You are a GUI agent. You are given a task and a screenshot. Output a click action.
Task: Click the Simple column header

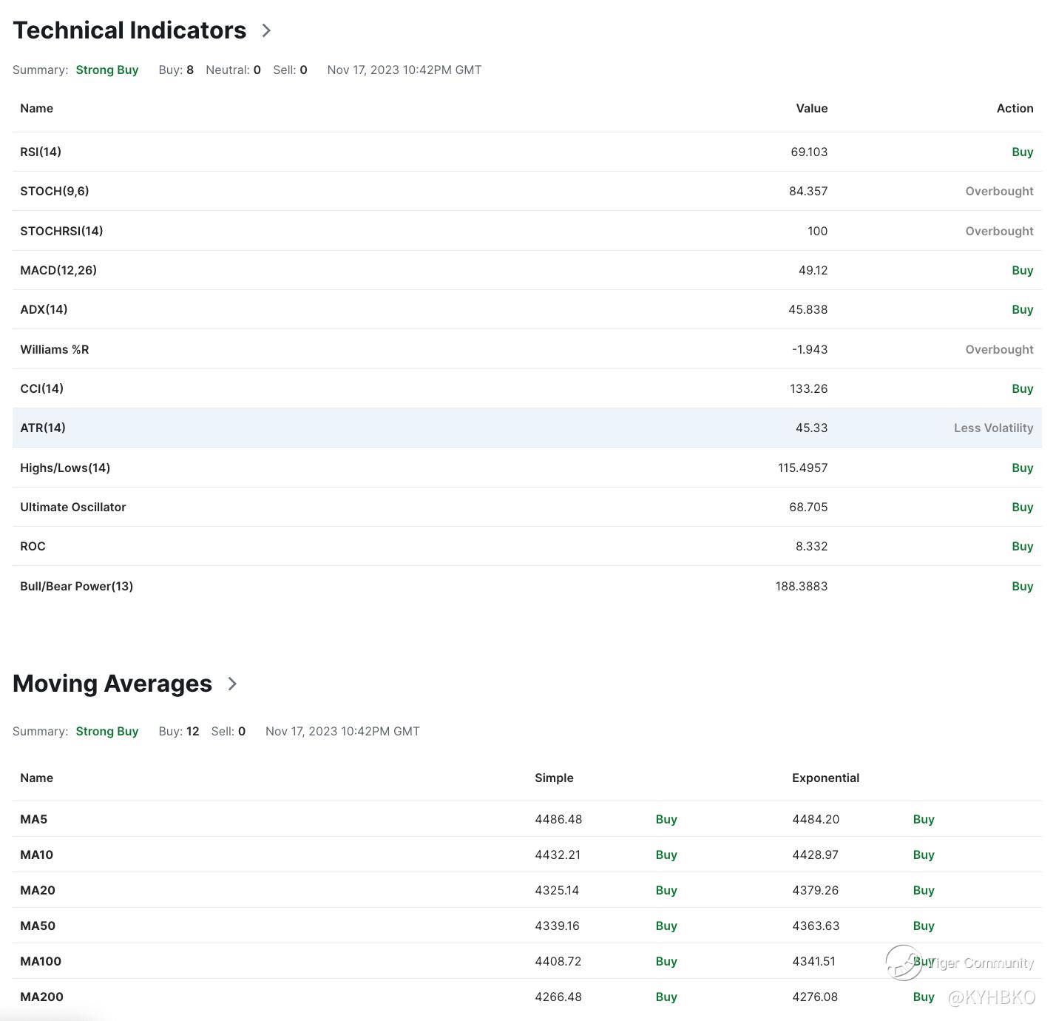tap(554, 778)
